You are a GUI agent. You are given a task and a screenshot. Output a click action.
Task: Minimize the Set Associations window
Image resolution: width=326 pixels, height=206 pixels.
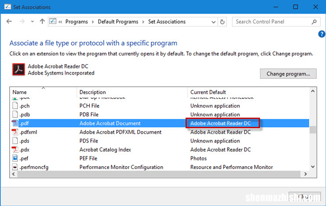tap(275, 7)
